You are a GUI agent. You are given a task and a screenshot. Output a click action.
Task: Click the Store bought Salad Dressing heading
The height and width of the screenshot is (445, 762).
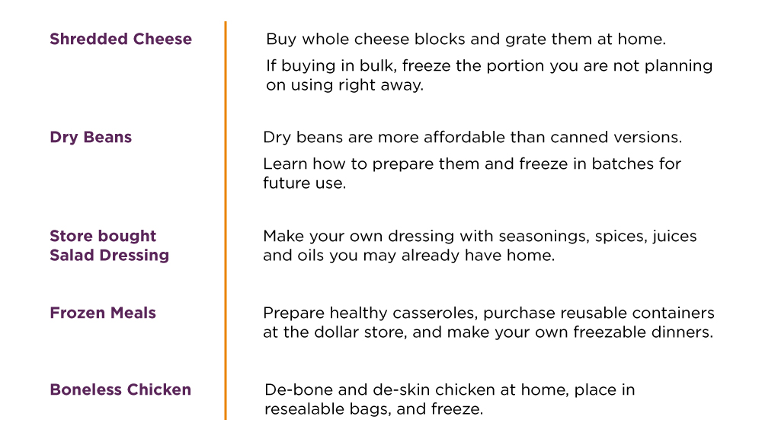tap(109, 246)
